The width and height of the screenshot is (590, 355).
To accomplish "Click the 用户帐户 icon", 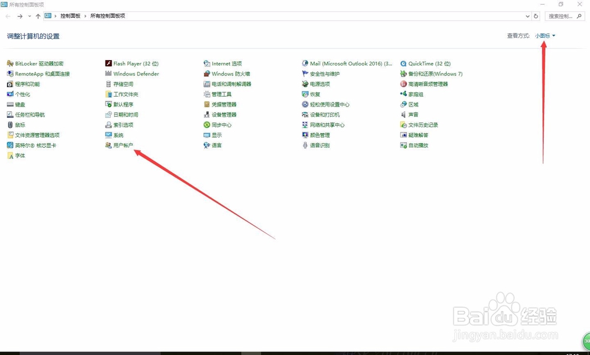I will tap(109, 145).
